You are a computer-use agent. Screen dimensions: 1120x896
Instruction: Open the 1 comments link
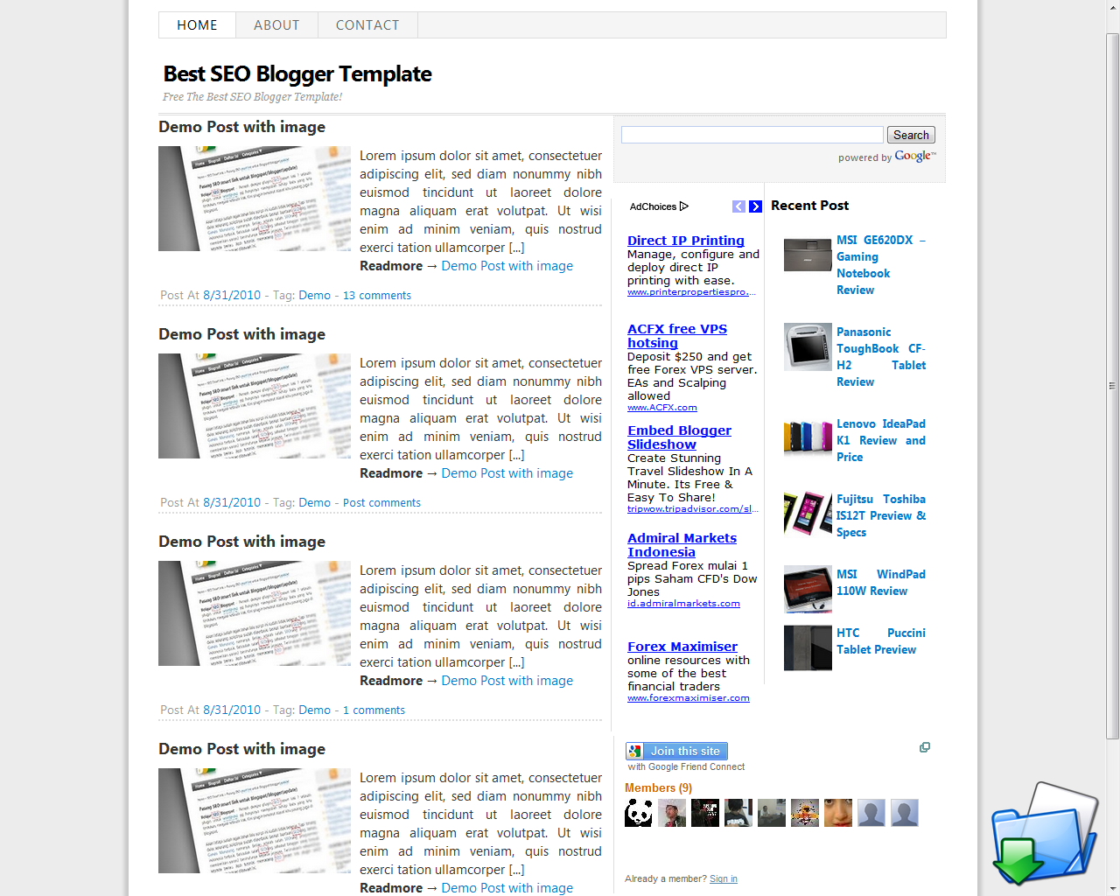374,710
